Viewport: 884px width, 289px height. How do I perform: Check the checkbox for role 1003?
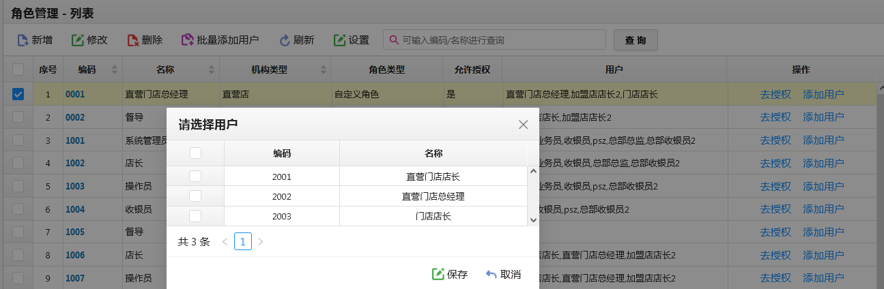[18, 185]
